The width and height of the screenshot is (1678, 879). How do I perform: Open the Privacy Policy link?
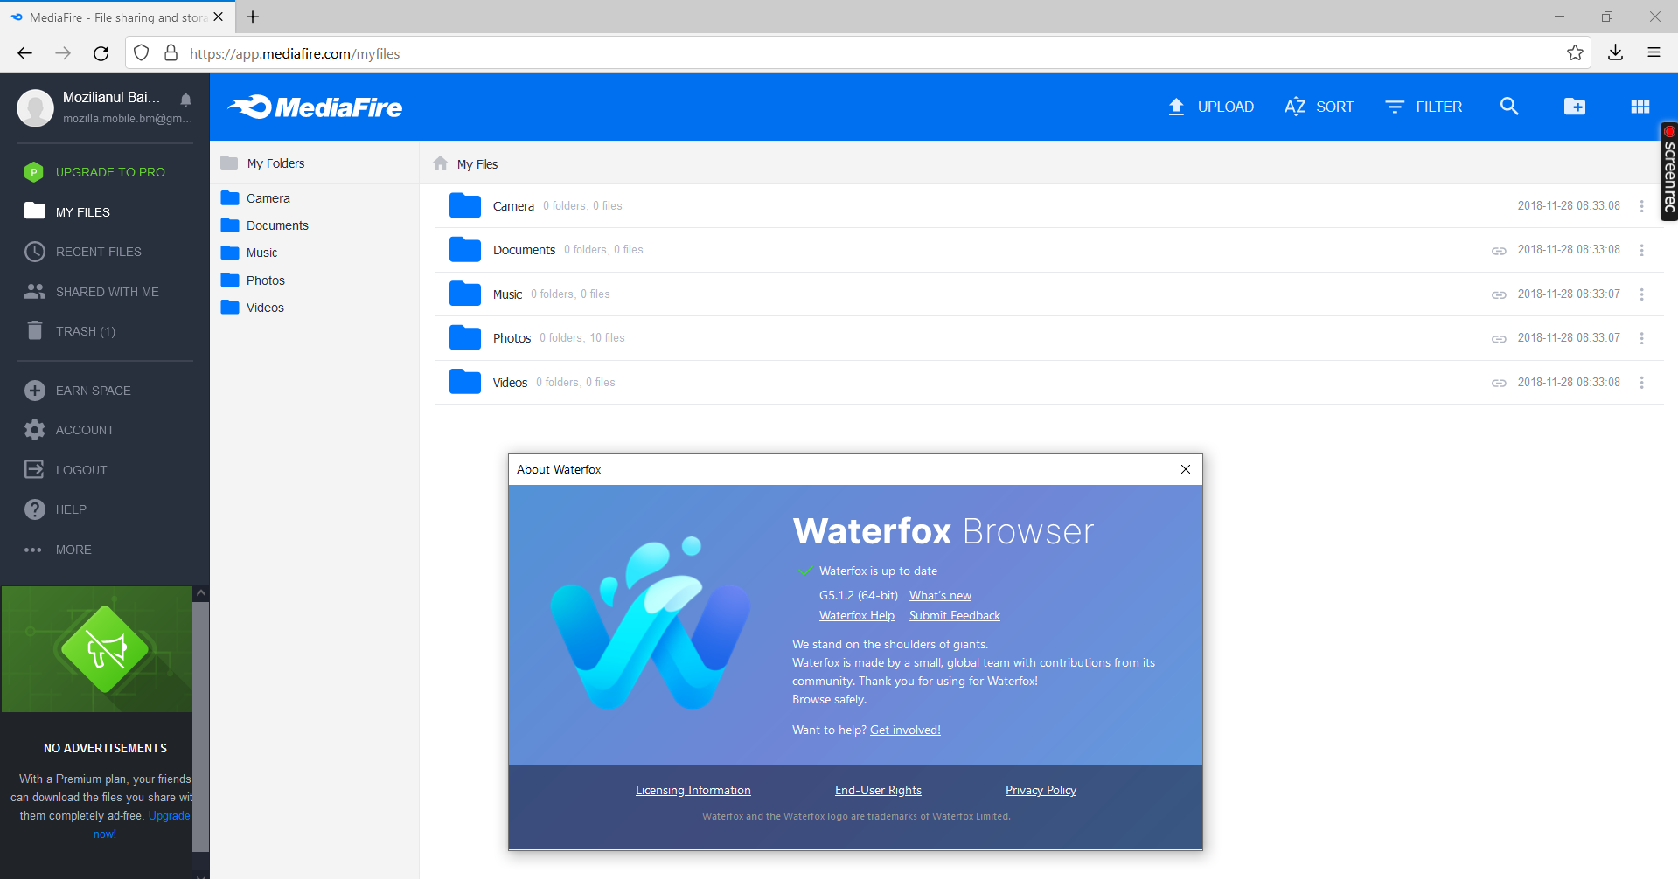1041,790
